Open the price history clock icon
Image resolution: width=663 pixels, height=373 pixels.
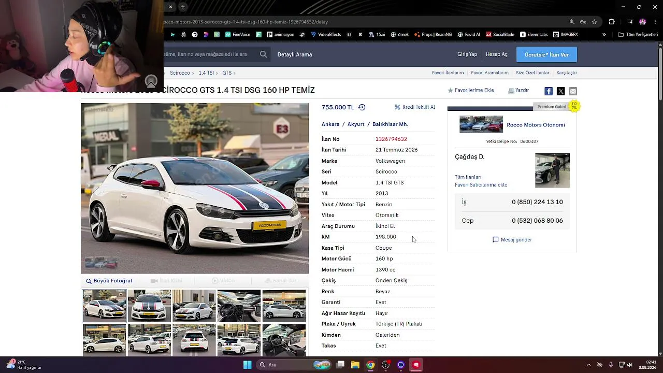pyautogui.click(x=362, y=107)
